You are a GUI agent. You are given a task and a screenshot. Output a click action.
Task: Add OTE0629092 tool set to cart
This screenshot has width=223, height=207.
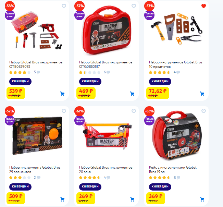tap(62, 94)
